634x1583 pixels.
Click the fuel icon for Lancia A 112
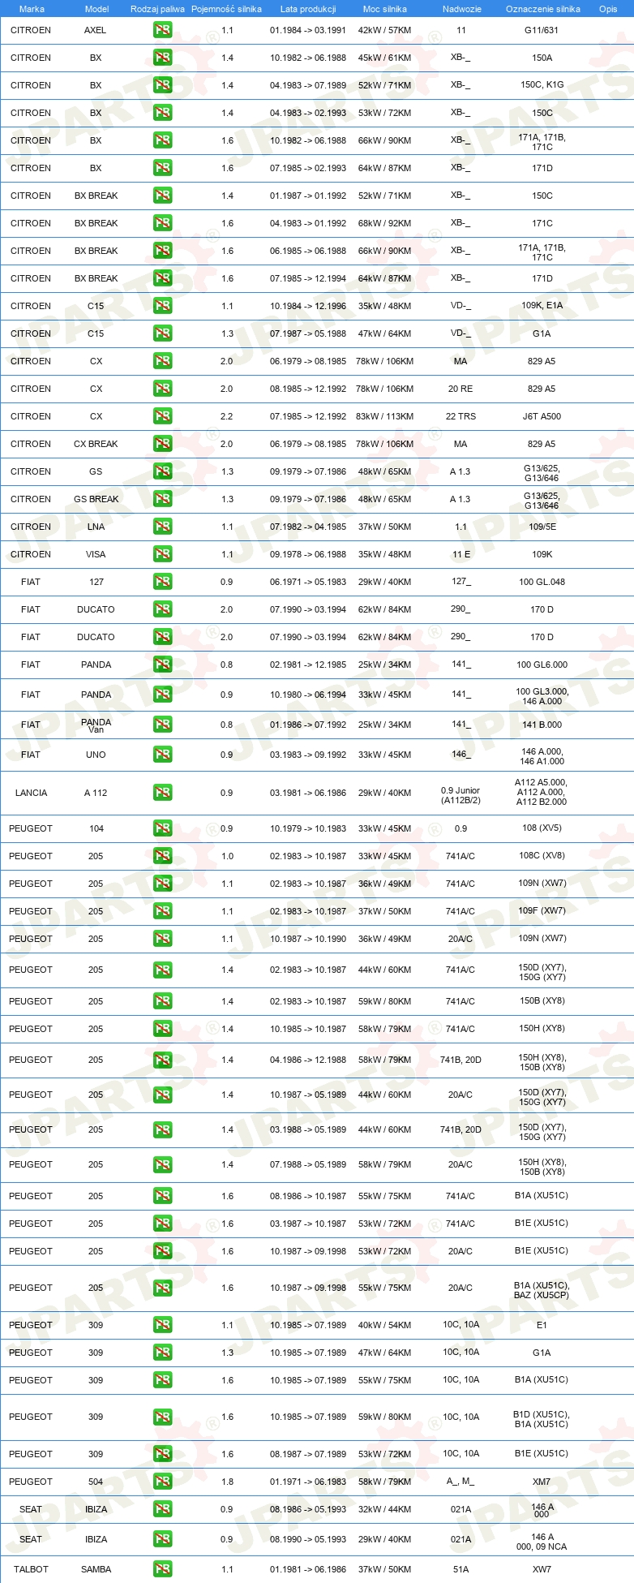click(162, 793)
